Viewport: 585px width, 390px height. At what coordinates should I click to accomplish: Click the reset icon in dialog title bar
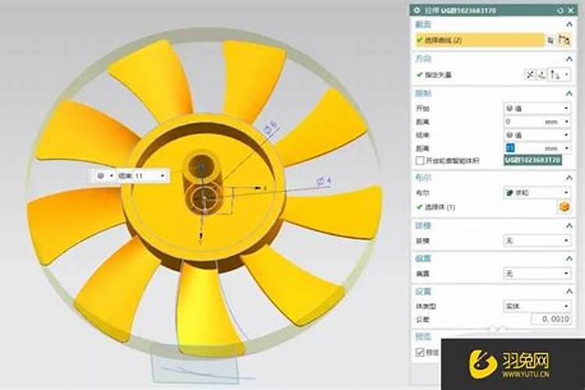(560, 9)
